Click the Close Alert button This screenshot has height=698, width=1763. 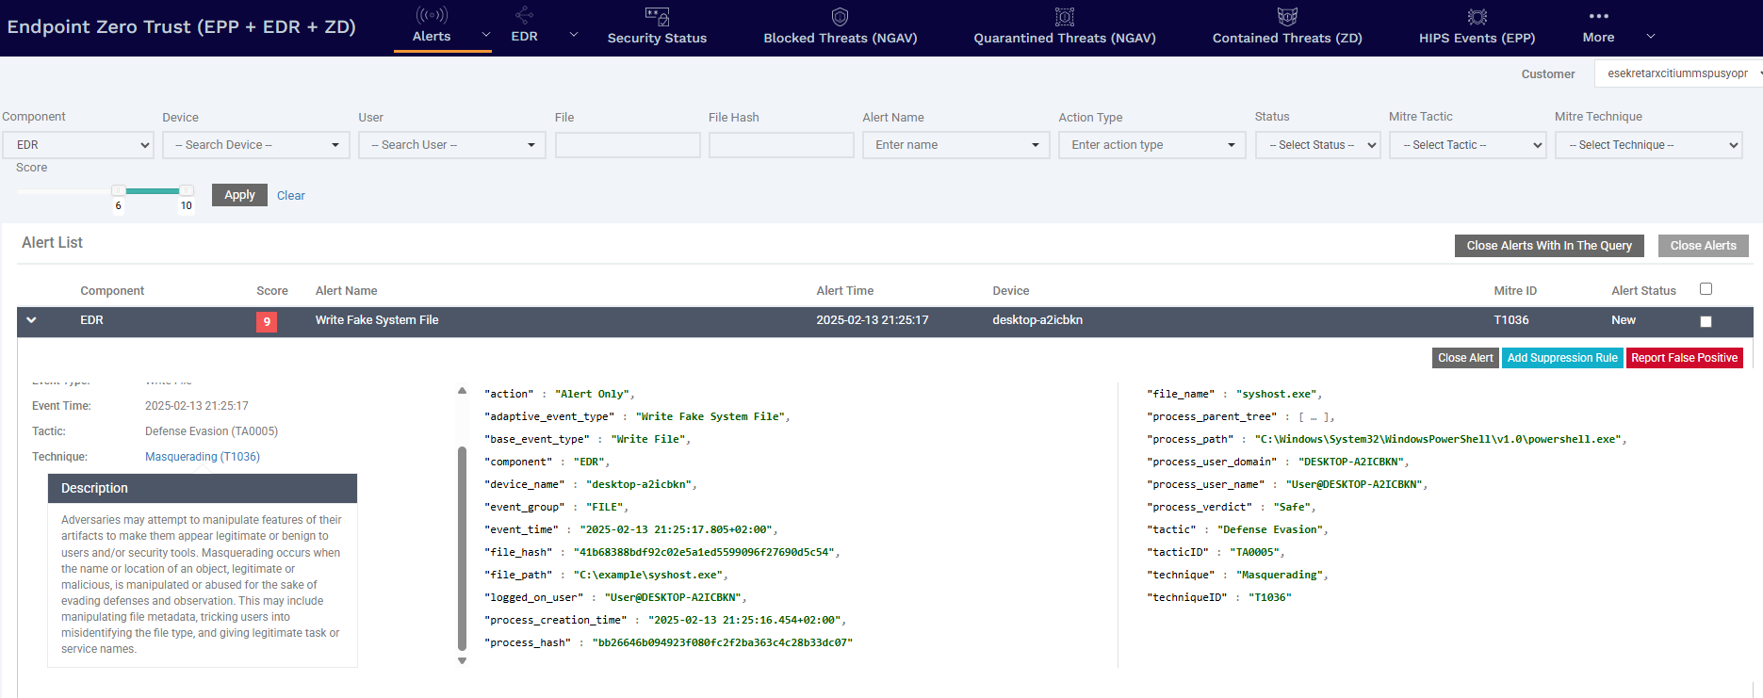click(1465, 358)
